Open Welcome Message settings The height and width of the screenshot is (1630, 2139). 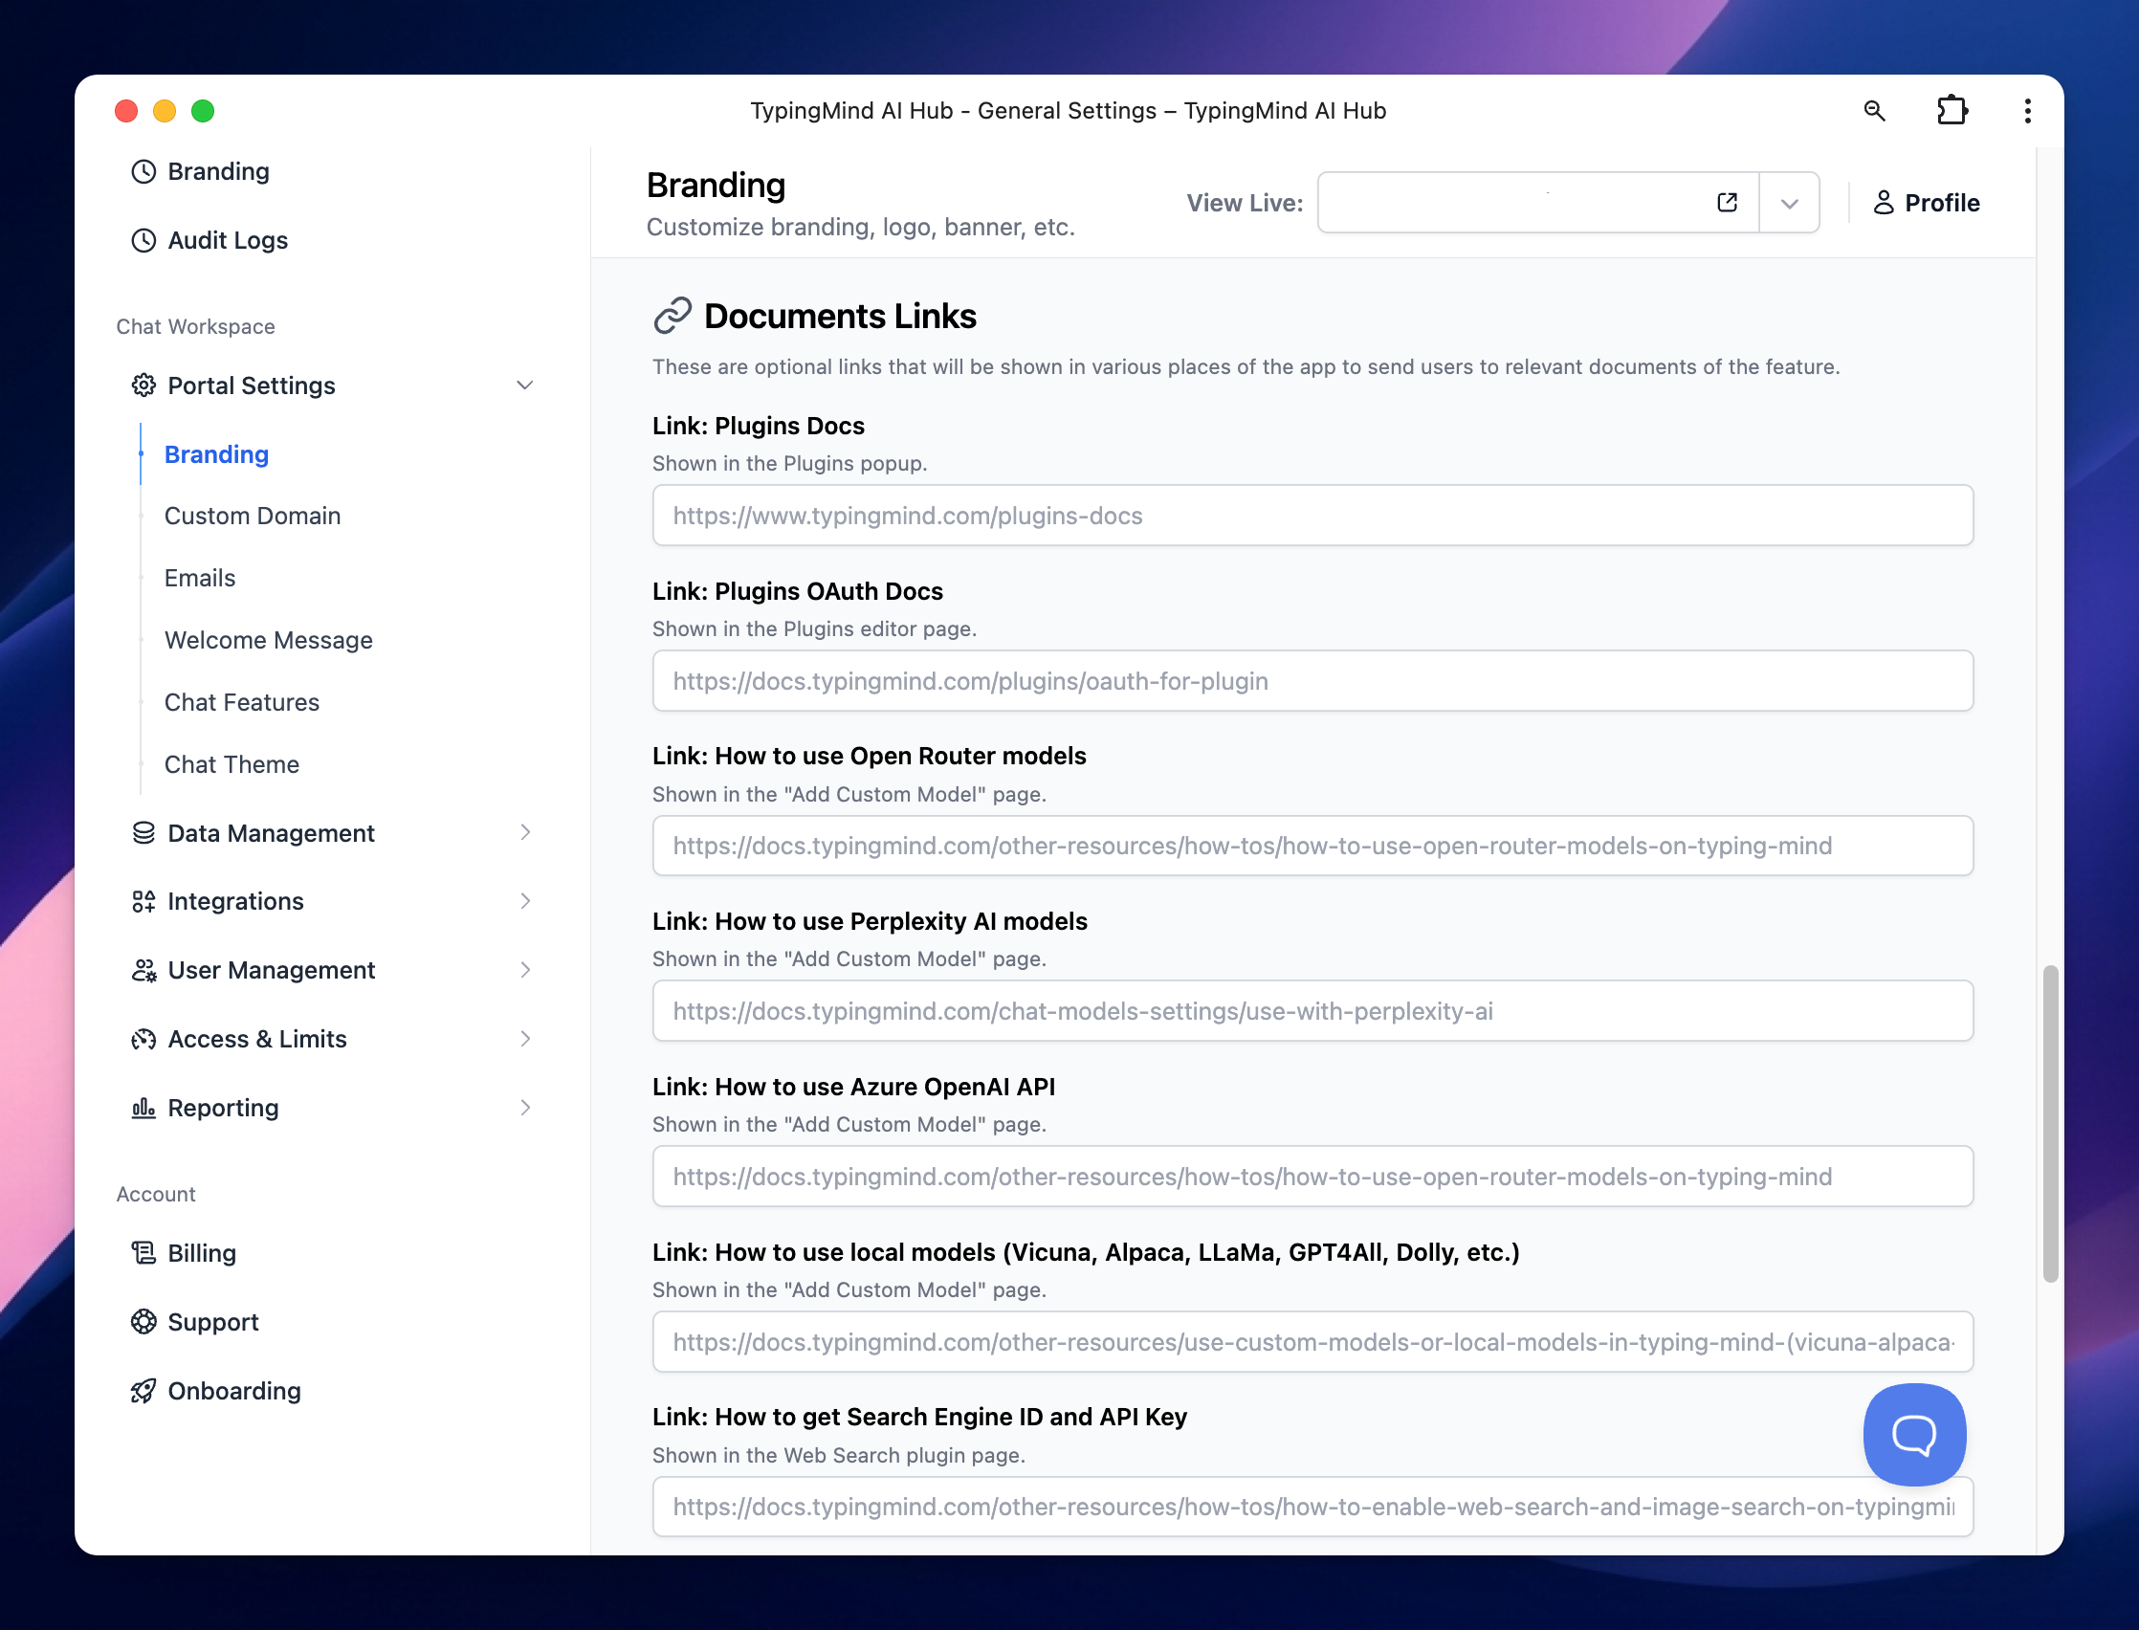[x=269, y=640]
